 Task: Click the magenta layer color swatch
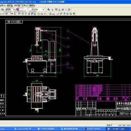(17, 9)
